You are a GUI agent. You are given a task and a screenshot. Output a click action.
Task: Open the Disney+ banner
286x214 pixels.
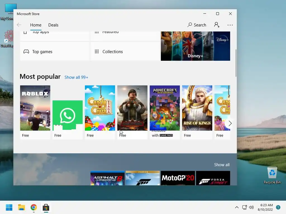195,46
